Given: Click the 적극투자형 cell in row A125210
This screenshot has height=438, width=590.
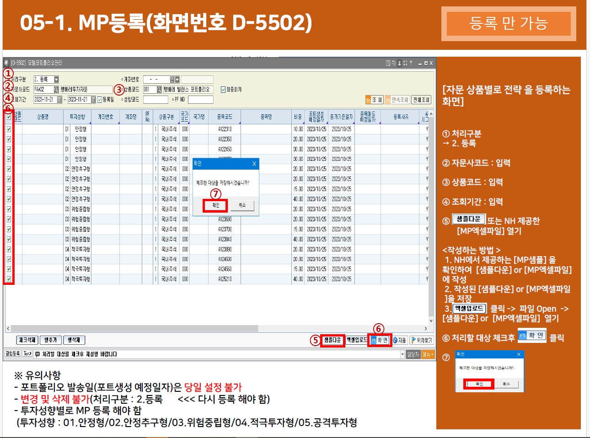Looking at the screenshot, I should coord(80,279).
